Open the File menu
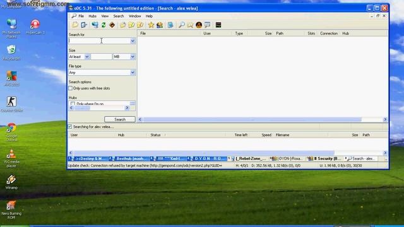The image size is (404, 227). 81,16
